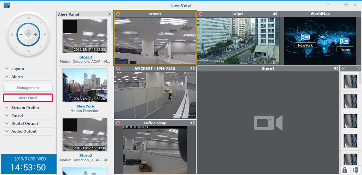Collapse the Alert Panel with the right chevron
This screenshot has height=175, width=362.
(x=110, y=14)
